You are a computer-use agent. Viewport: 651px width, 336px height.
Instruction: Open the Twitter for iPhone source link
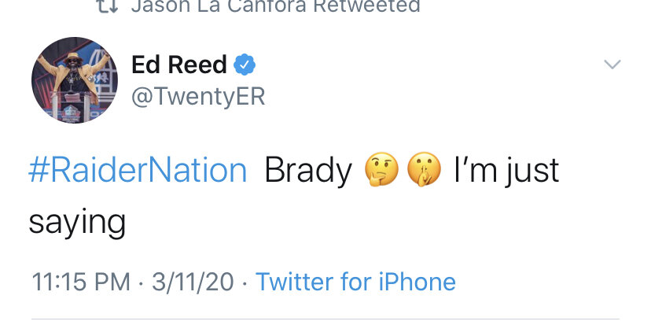(356, 282)
